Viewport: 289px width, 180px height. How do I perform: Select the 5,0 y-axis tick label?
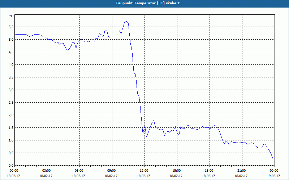click(11, 40)
